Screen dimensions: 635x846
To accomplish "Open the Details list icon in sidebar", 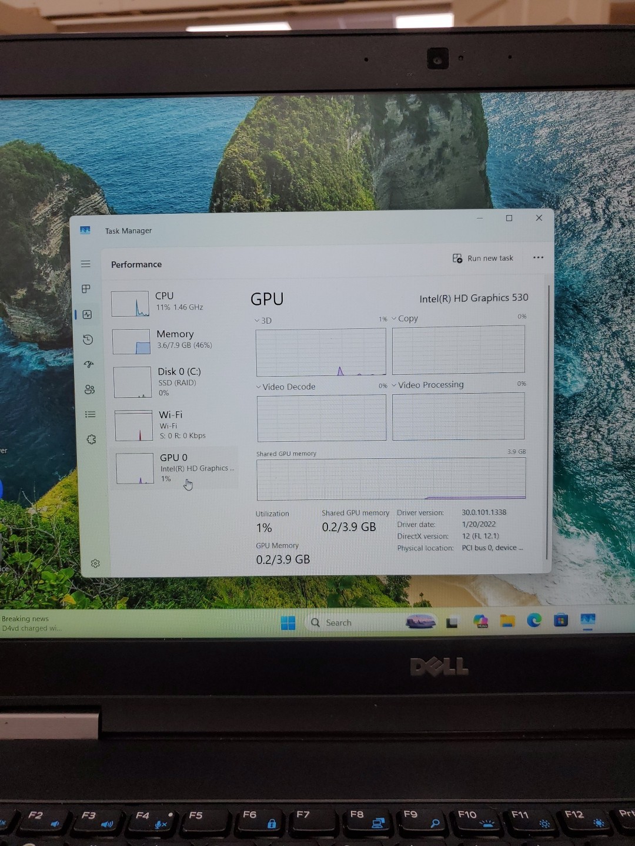I will point(90,414).
